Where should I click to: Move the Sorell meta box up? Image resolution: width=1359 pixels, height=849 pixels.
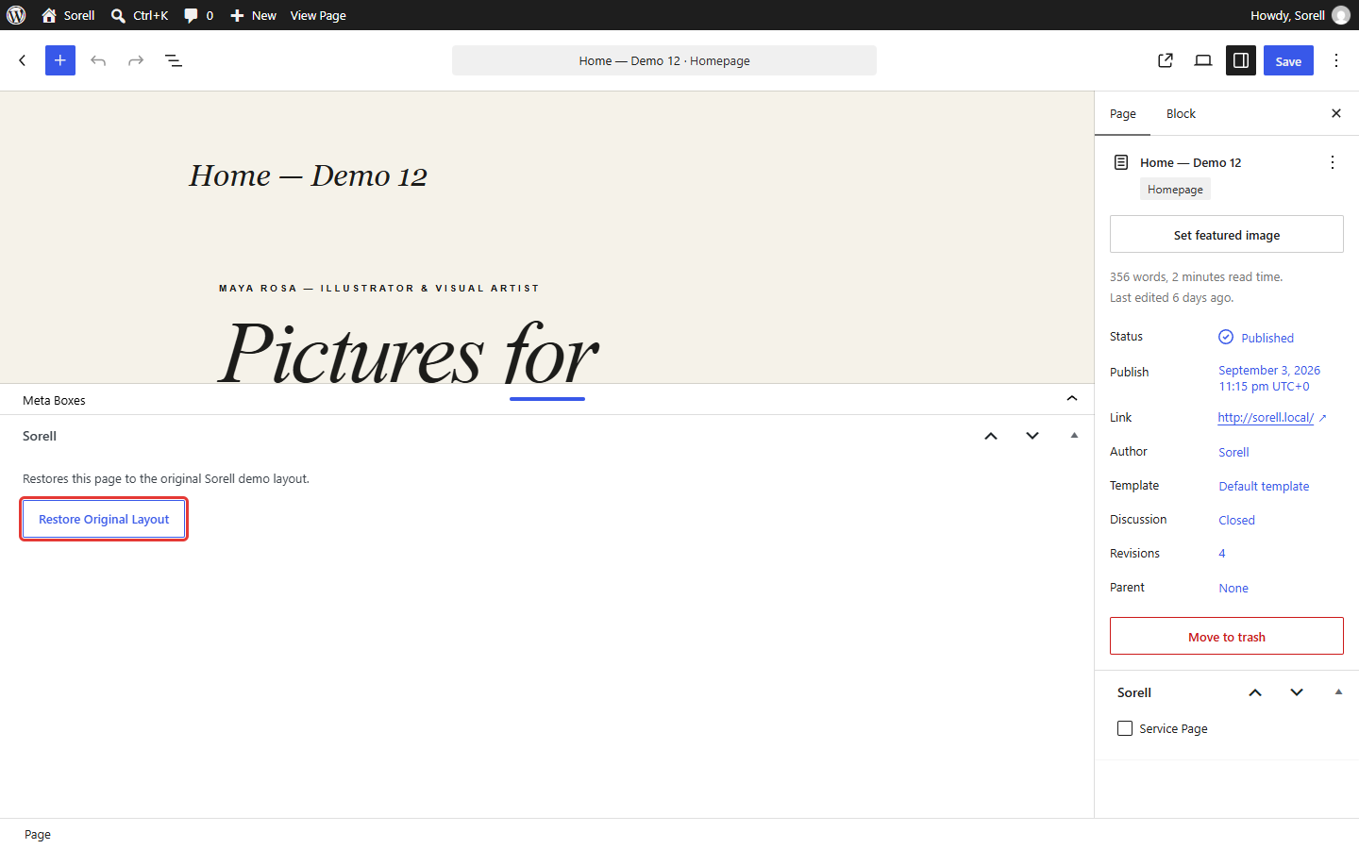[x=991, y=436]
